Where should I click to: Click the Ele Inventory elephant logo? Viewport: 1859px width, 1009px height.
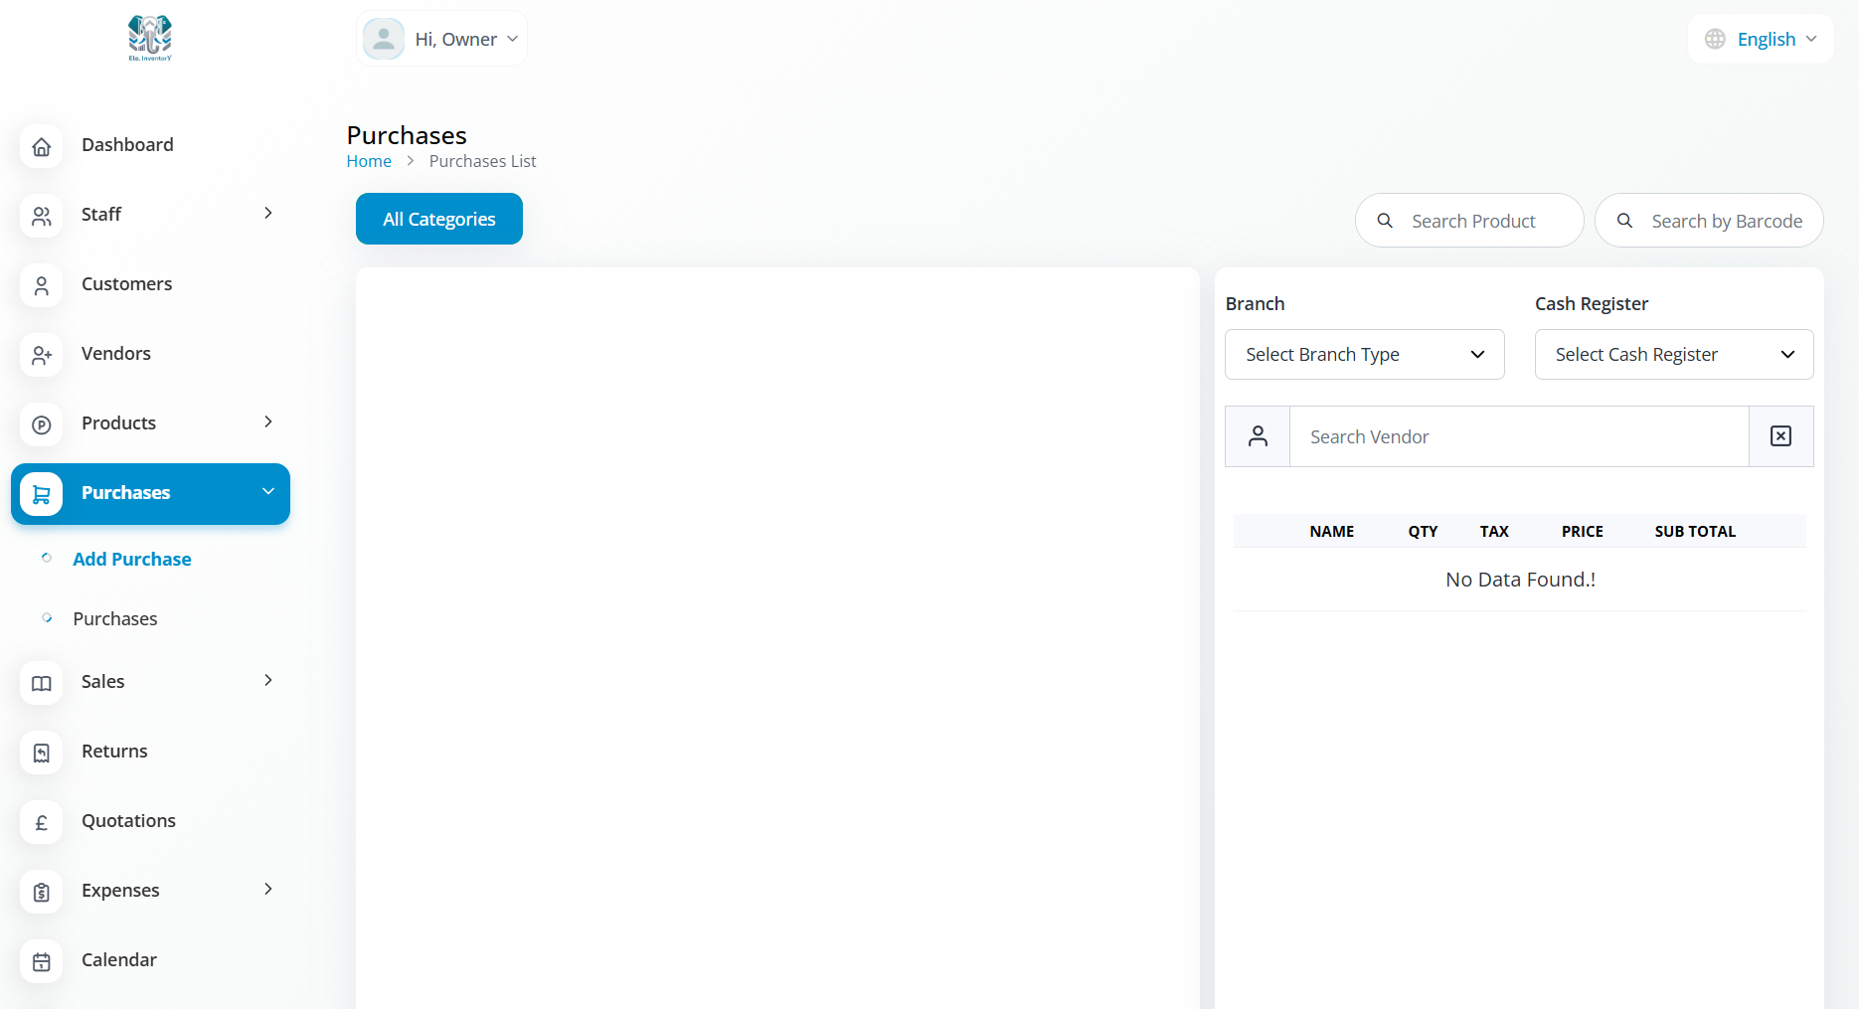click(150, 39)
